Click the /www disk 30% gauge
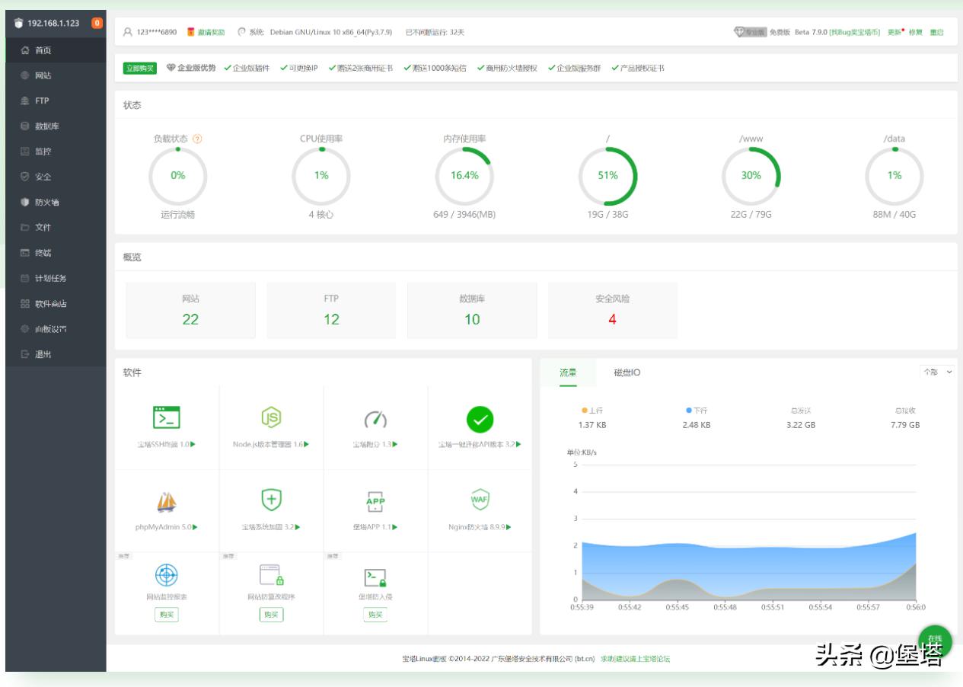963x687 pixels. tap(751, 175)
